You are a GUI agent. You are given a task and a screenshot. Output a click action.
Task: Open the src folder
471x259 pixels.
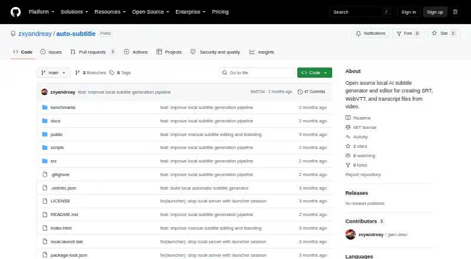click(54, 161)
